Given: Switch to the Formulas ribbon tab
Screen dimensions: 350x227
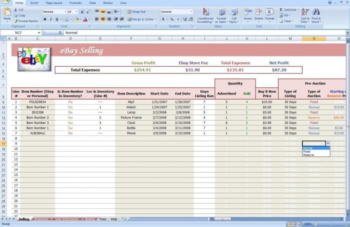Looking at the screenshot, I should pos(75,3).
